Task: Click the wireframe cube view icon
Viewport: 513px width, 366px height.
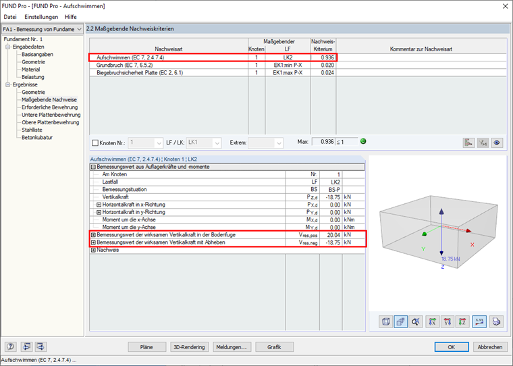Action: coord(385,322)
